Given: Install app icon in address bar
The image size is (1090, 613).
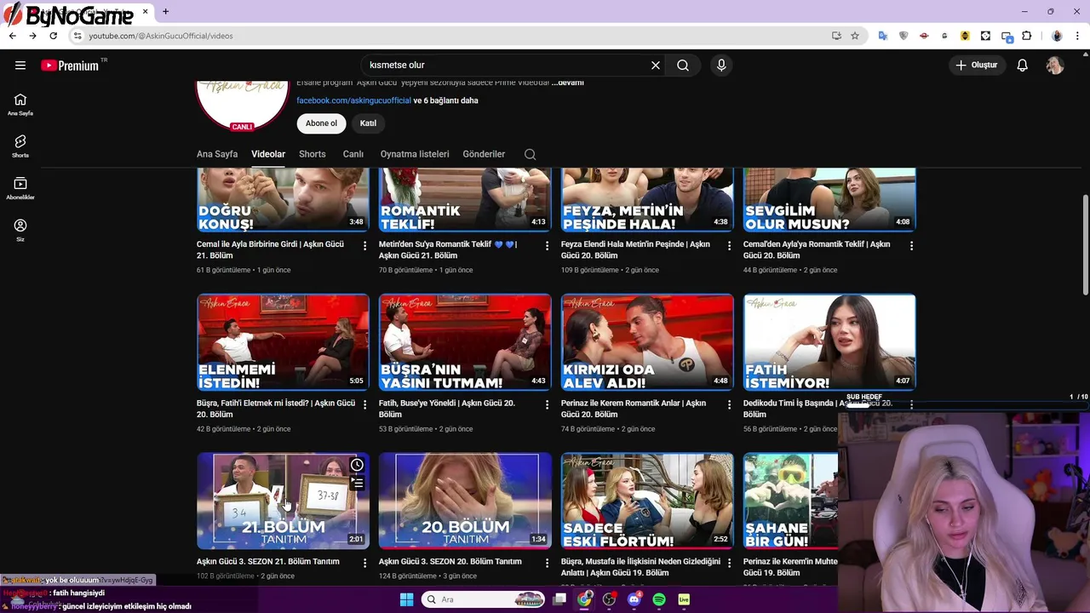Looking at the screenshot, I should coord(836,36).
